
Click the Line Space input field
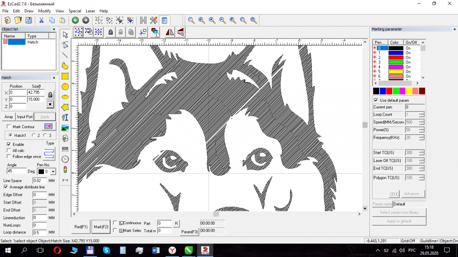(x=40, y=181)
